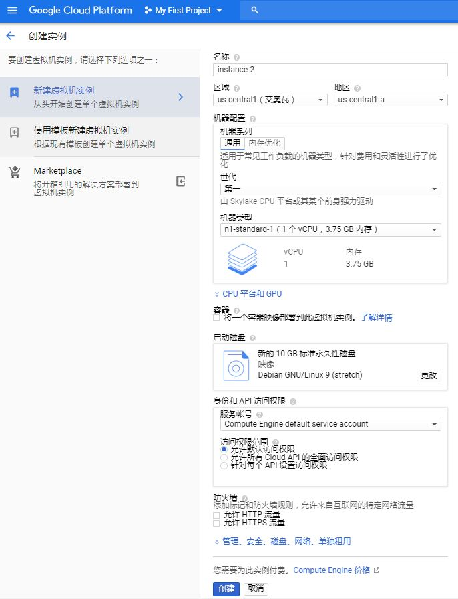Viewport: 458px width, 599px height.
Task: Open the 世代 第一 dropdown
Action: coord(330,189)
